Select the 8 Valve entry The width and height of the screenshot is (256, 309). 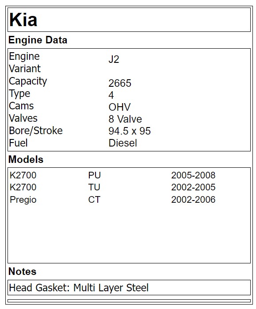point(125,119)
